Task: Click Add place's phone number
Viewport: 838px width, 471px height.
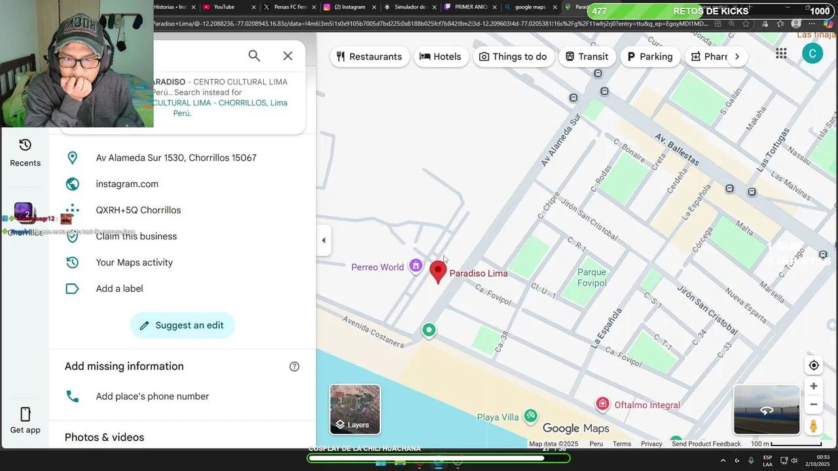Action: (153, 396)
